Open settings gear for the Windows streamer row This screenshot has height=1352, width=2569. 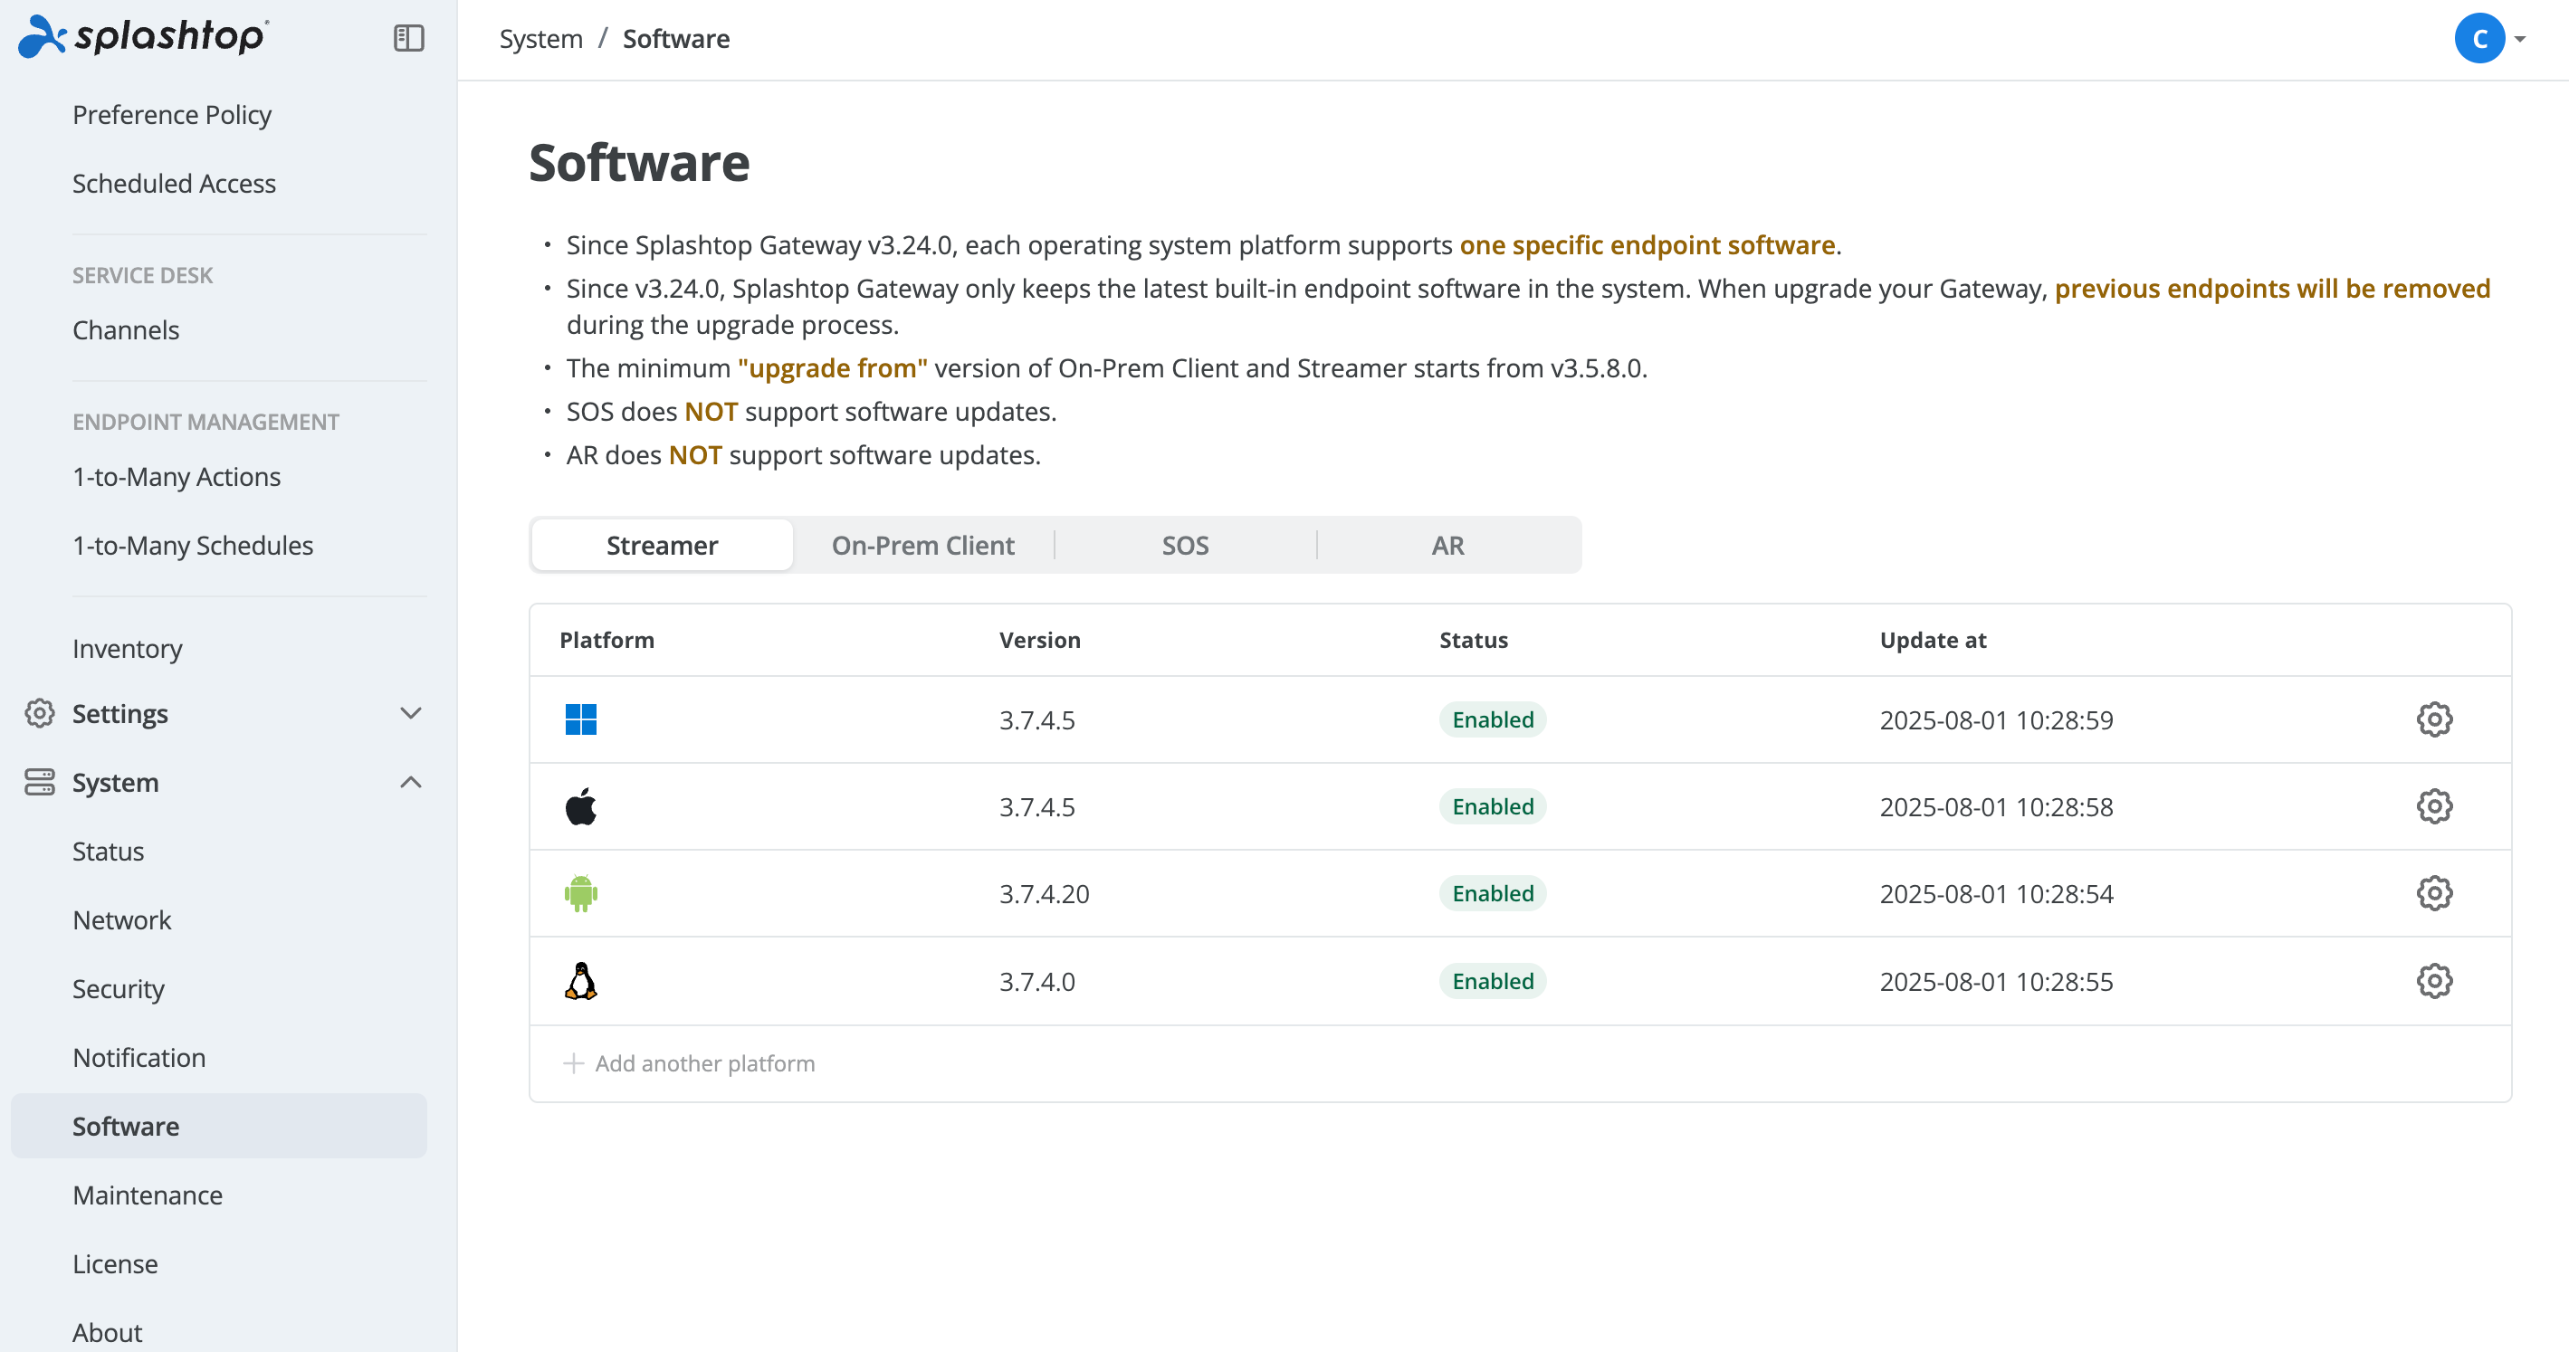pos(2433,719)
